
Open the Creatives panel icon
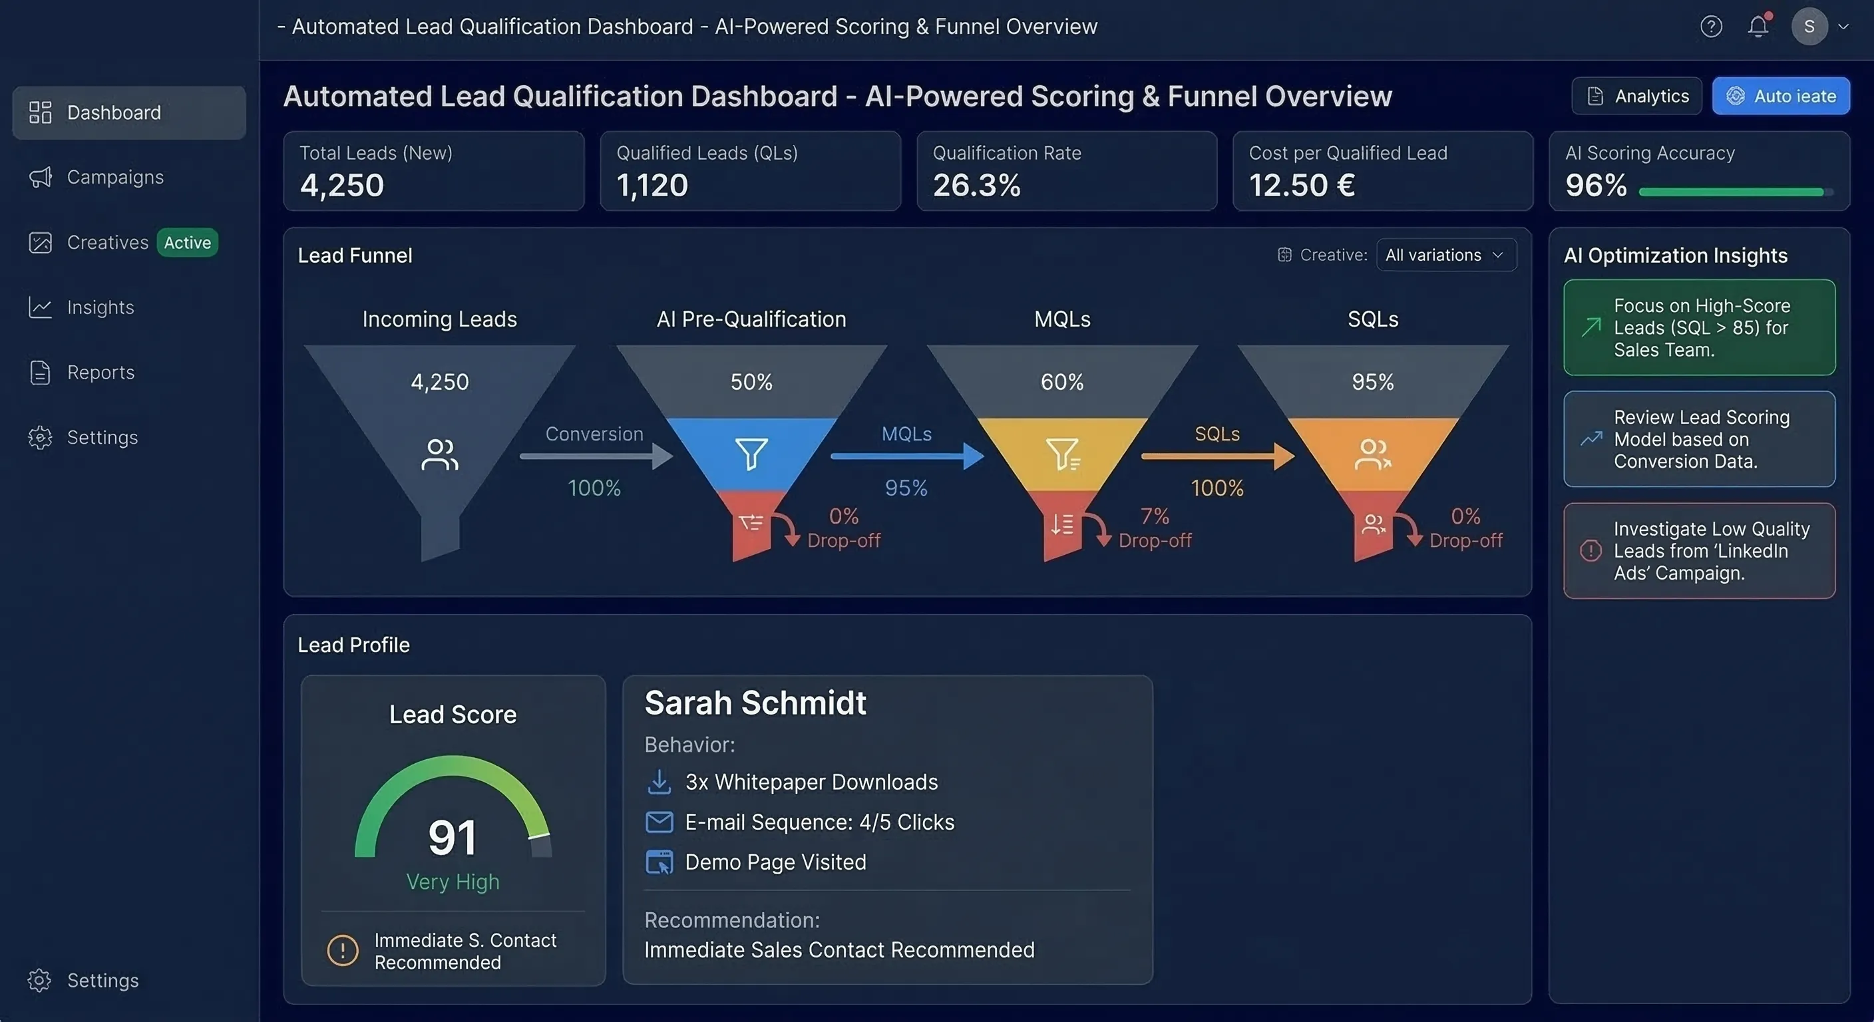click(x=40, y=242)
